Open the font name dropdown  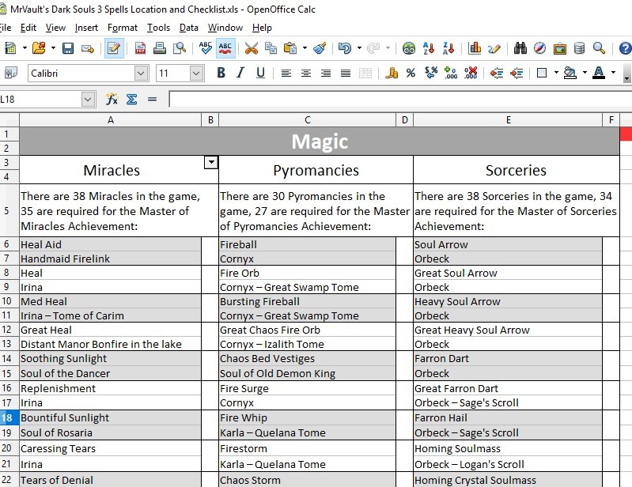141,74
